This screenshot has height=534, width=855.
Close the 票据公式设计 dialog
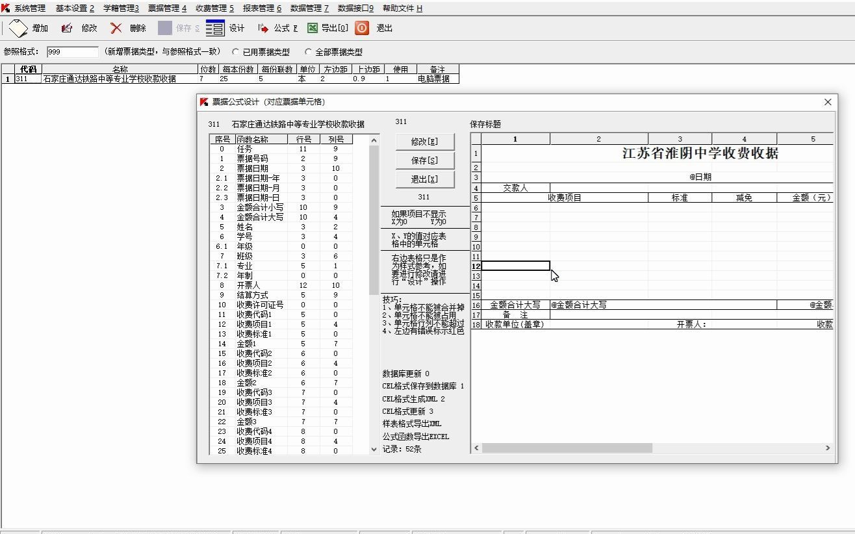click(828, 102)
